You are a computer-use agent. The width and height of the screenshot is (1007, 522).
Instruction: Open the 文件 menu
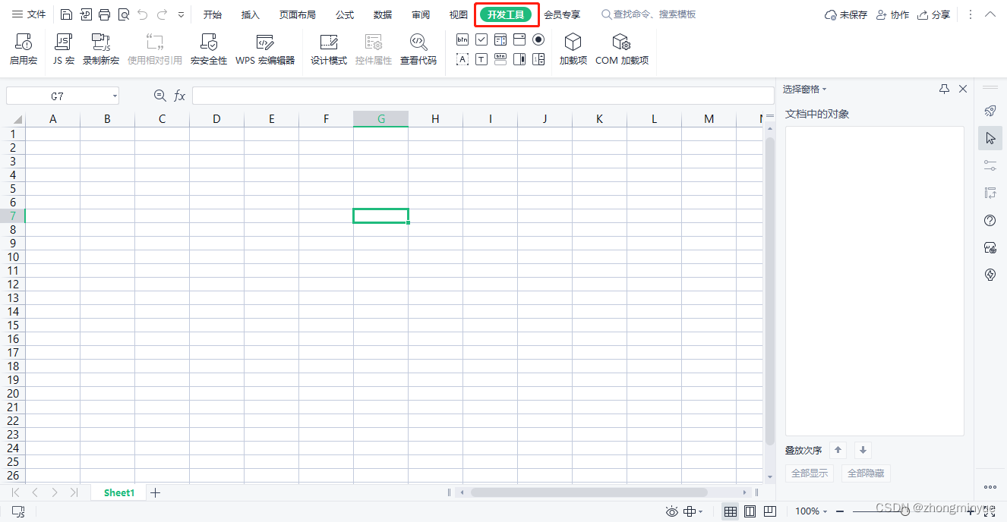[x=29, y=14]
